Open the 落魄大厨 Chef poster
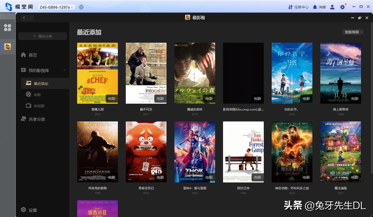373x217 pixels. coord(98,73)
